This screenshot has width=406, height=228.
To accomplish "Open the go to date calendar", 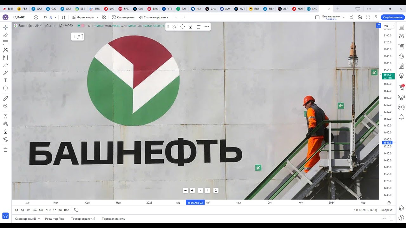I will click(76, 210).
